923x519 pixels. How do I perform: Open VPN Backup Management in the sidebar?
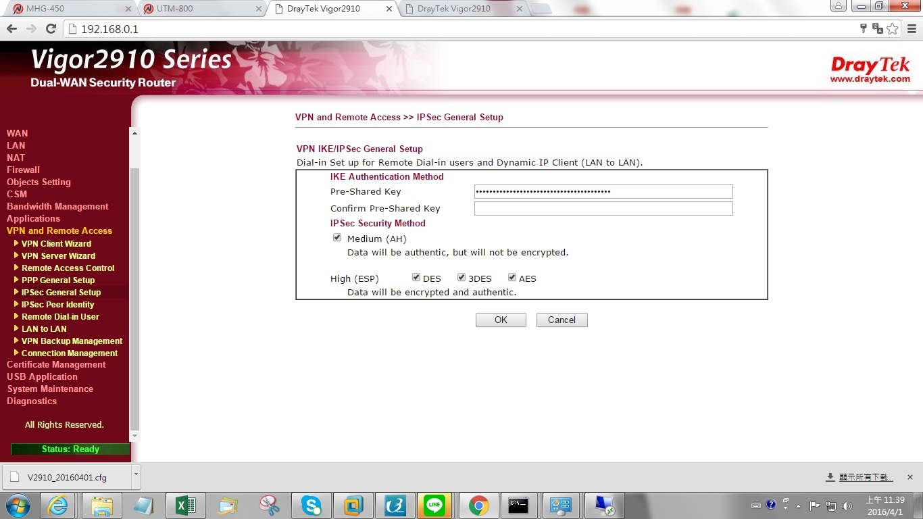click(x=72, y=341)
